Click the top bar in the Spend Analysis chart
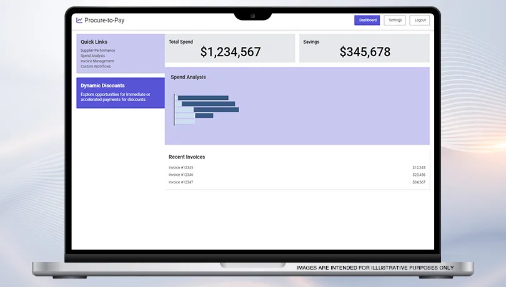This screenshot has width=506, height=287. tap(203, 98)
